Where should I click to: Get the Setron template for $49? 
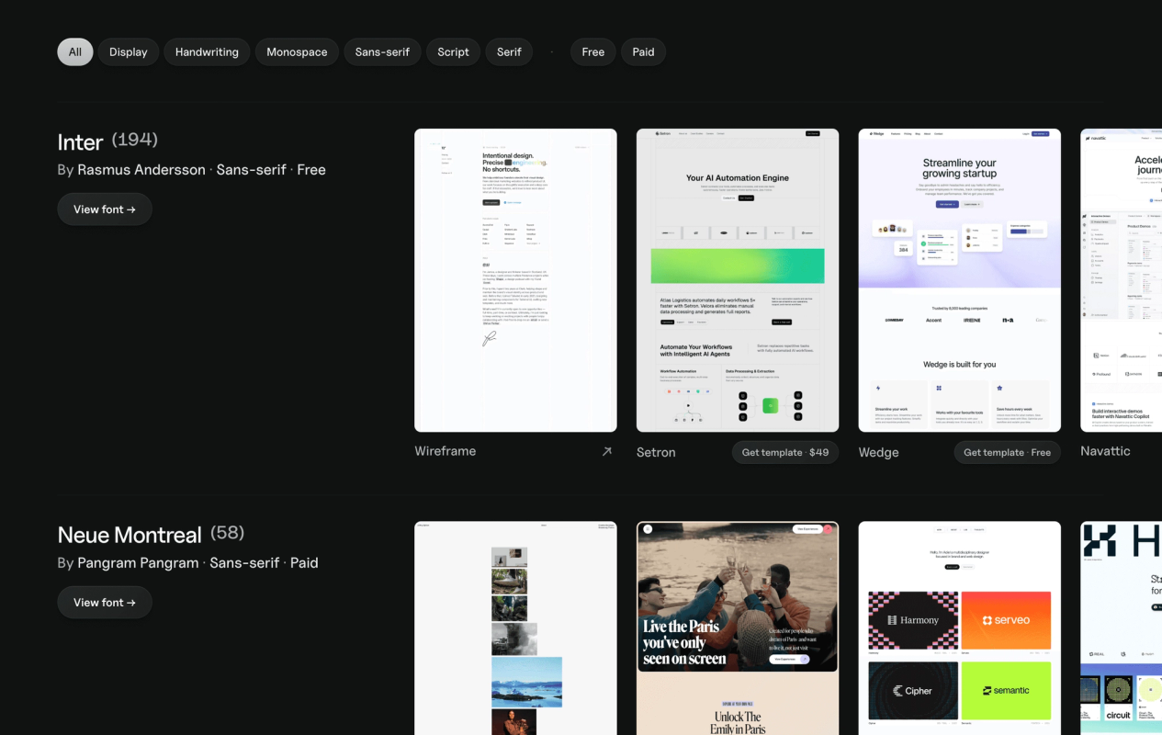(785, 452)
